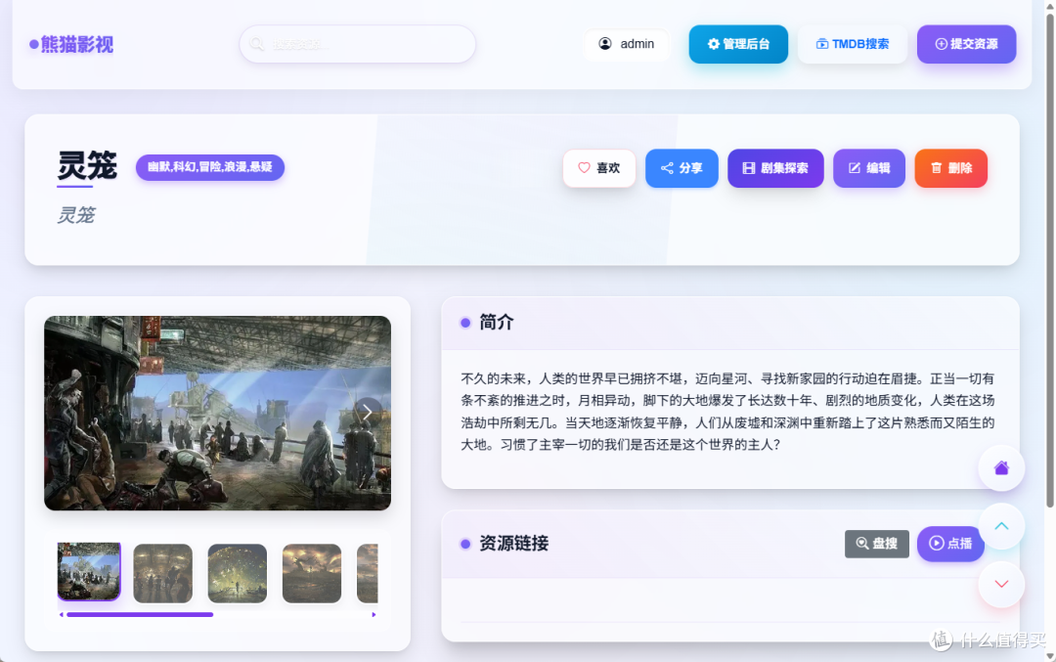Click scrollbar down arrow at bottom right

1050,656
